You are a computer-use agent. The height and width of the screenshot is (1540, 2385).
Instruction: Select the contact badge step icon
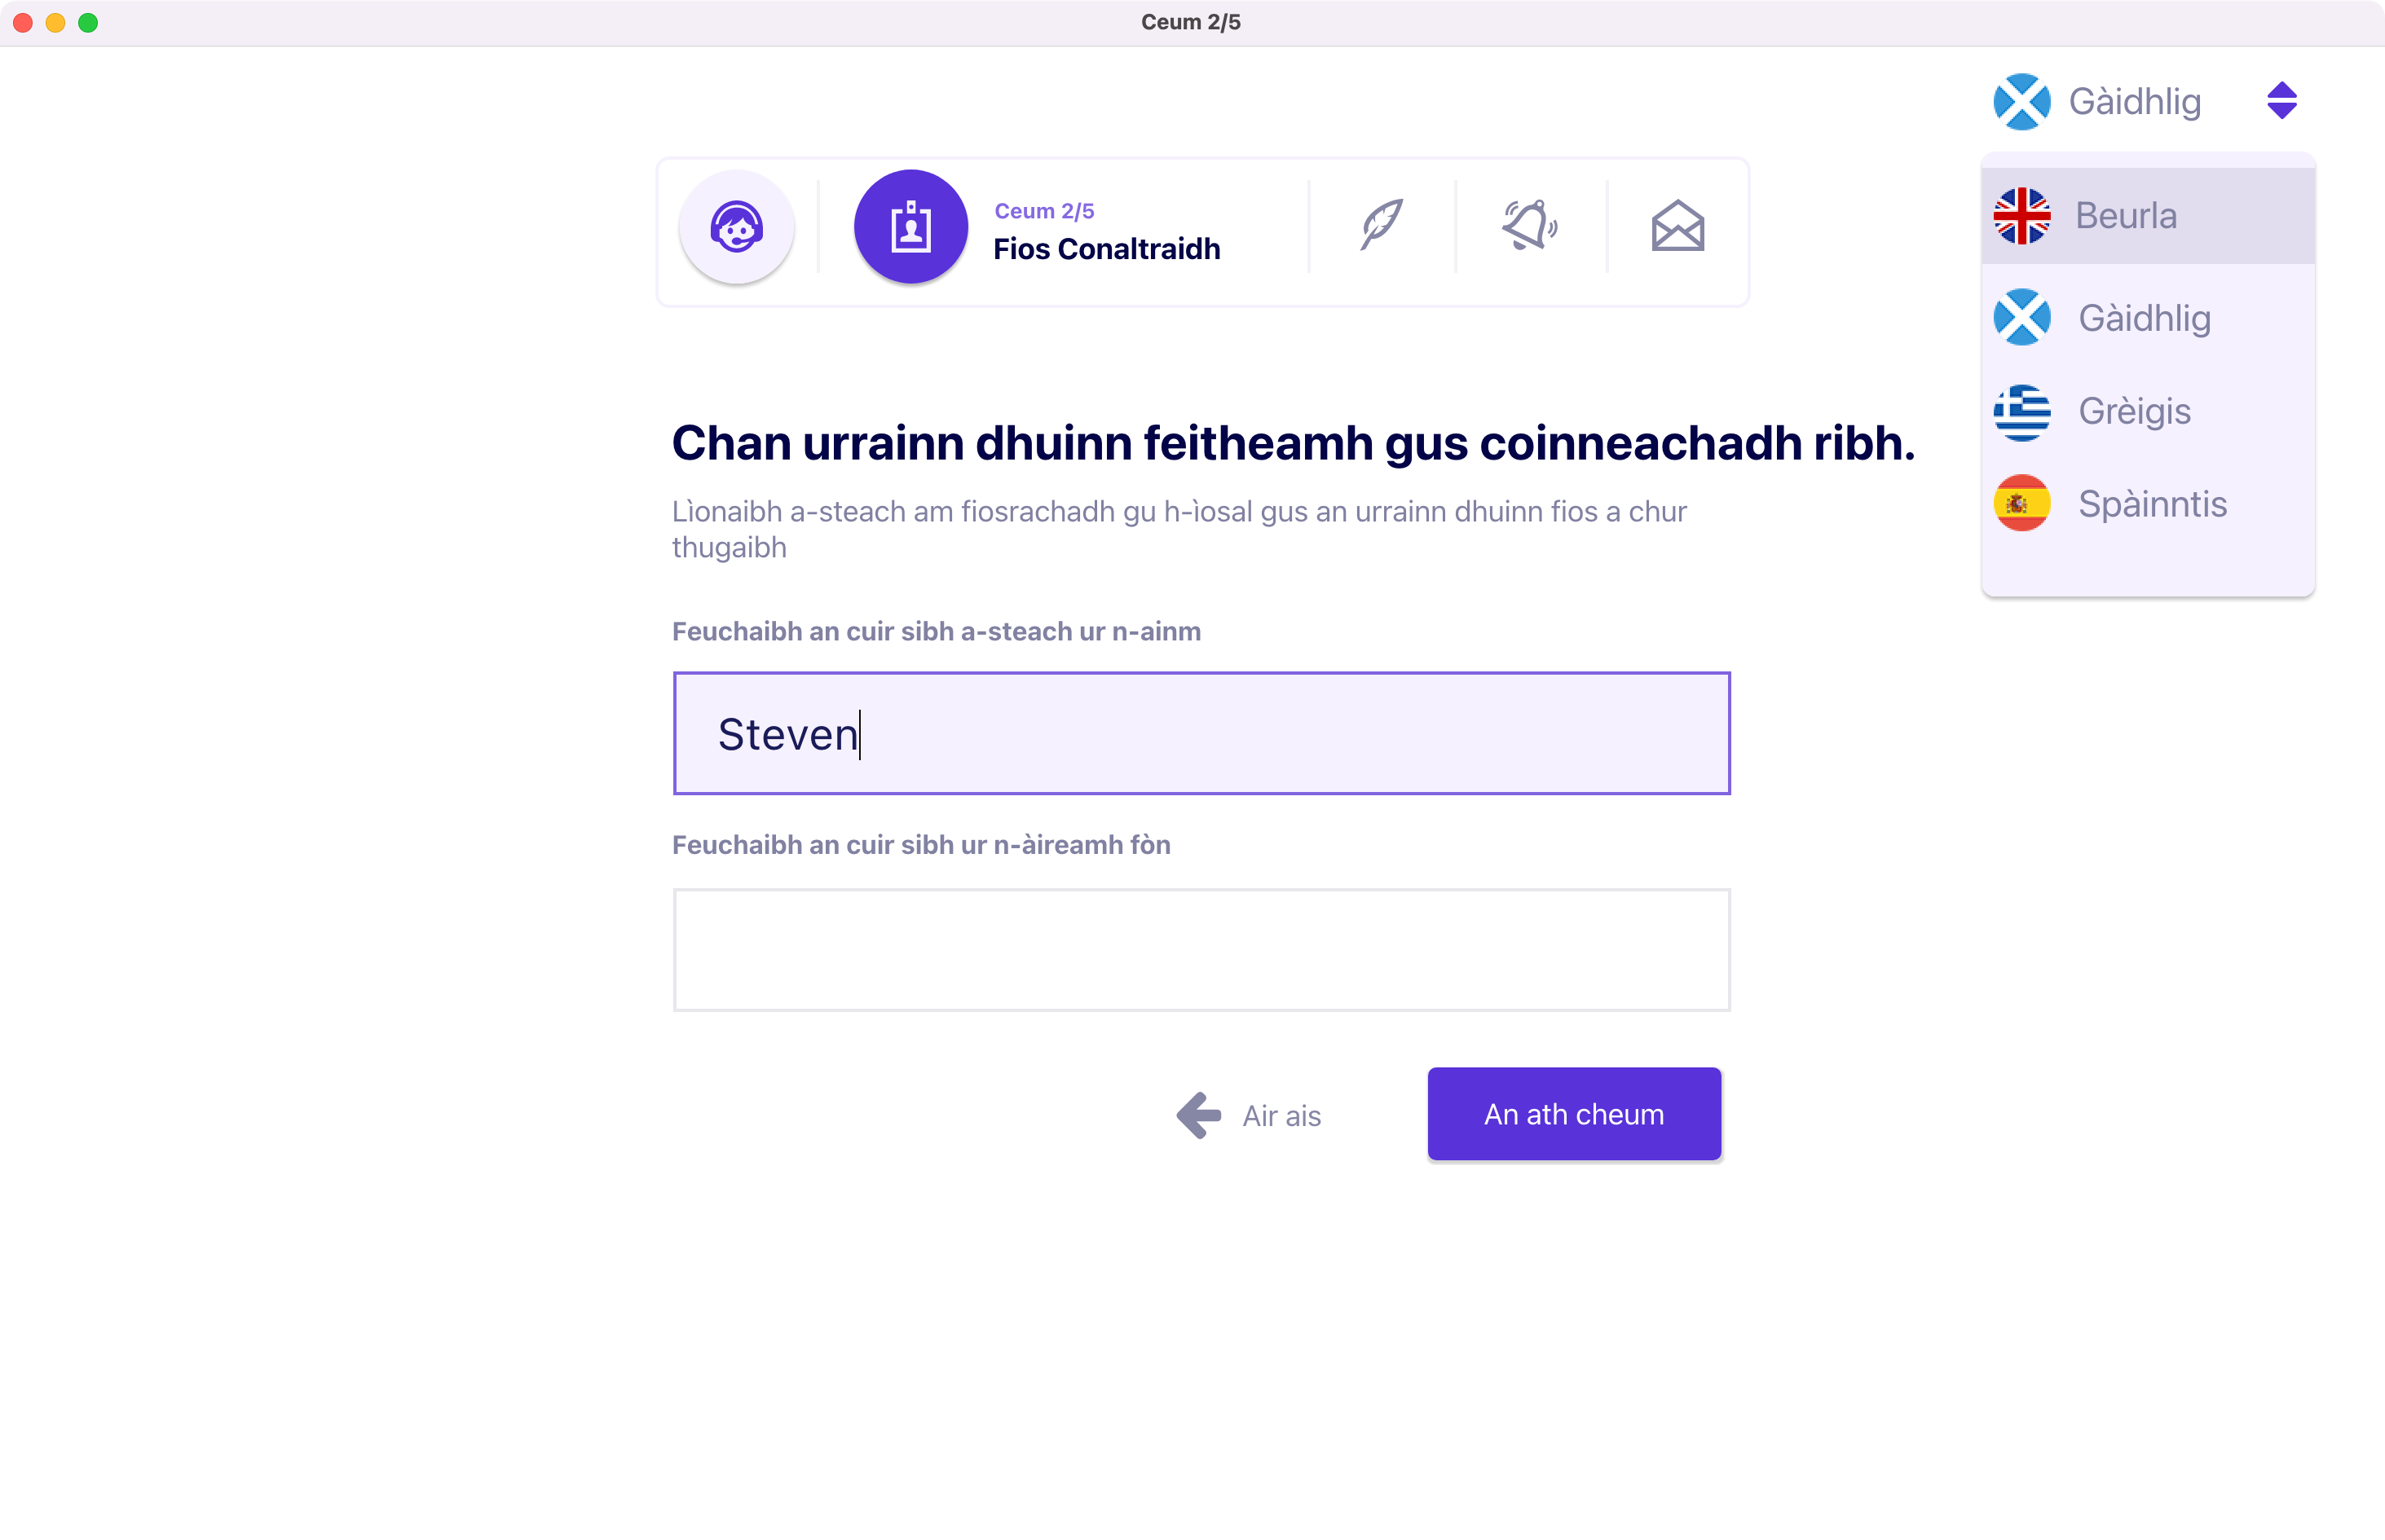[910, 227]
